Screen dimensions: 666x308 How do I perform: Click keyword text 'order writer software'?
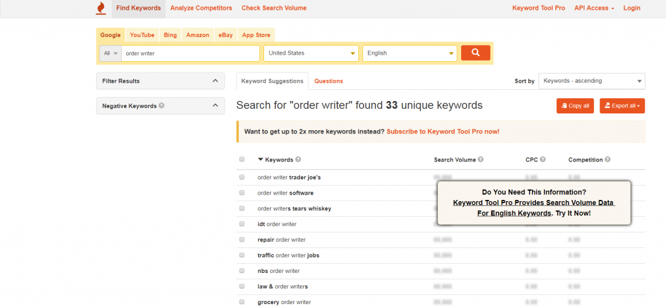click(x=286, y=193)
